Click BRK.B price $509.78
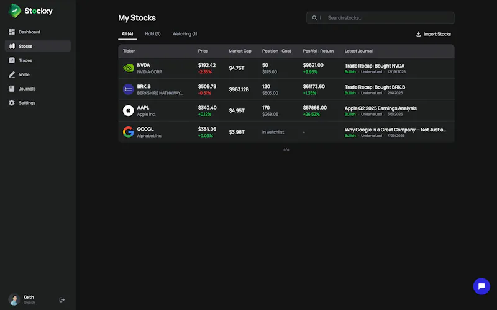497x310 pixels. [207, 86]
